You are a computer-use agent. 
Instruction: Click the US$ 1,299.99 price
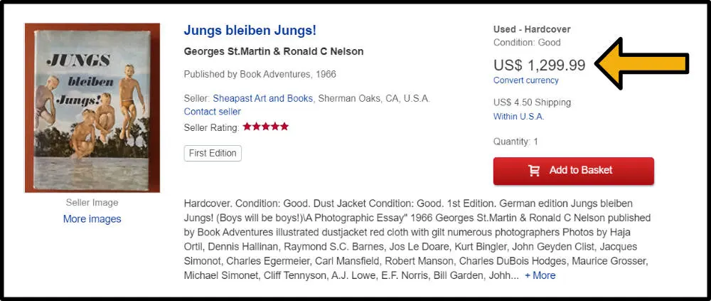539,65
